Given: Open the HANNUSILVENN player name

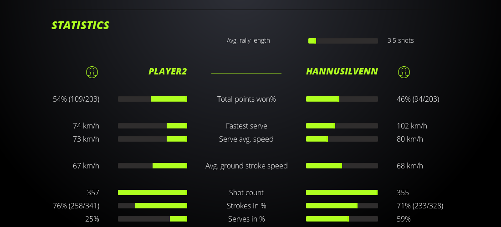Looking at the screenshot, I should (x=342, y=72).
